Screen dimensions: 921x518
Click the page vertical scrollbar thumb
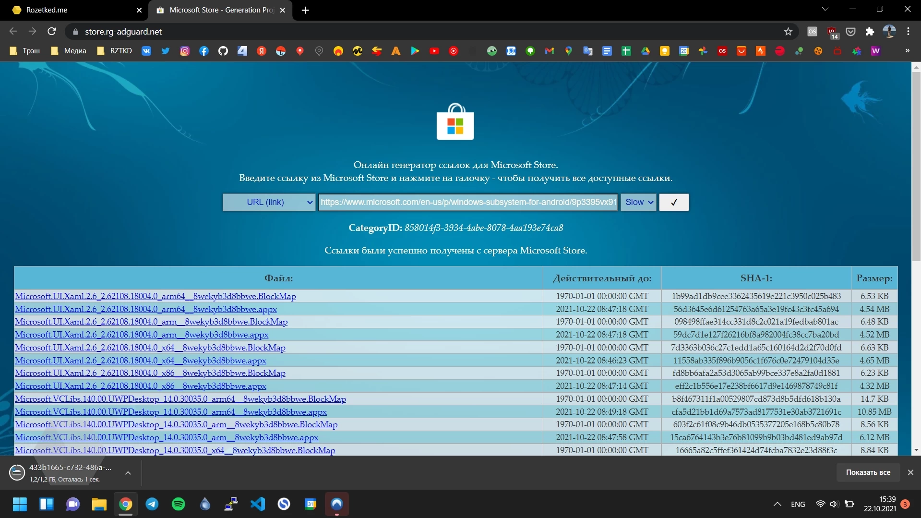(x=916, y=166)
